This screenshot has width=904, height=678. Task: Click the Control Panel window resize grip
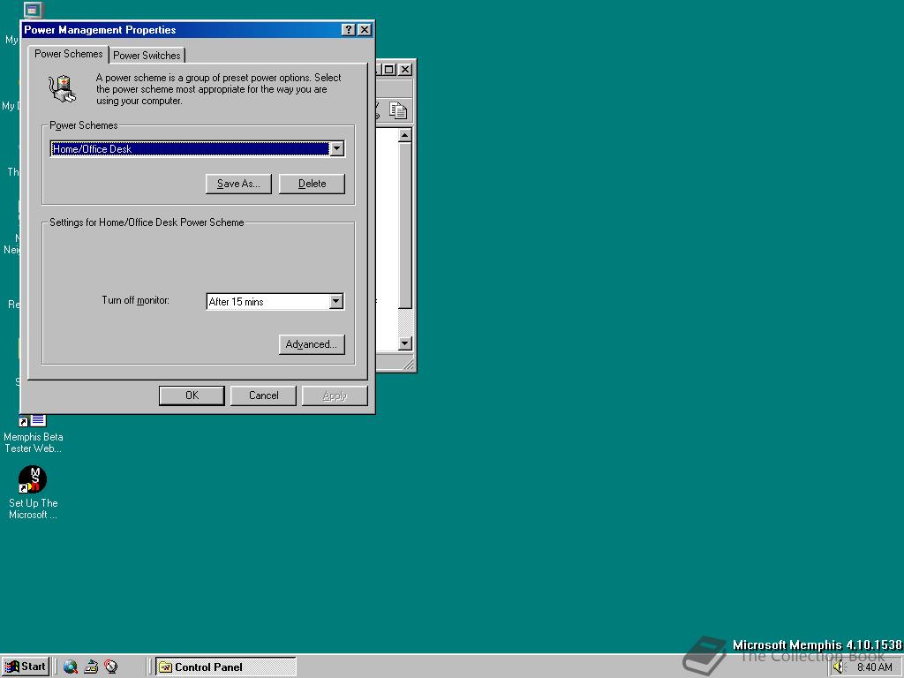pyautogui.click(x=408, y=364)
